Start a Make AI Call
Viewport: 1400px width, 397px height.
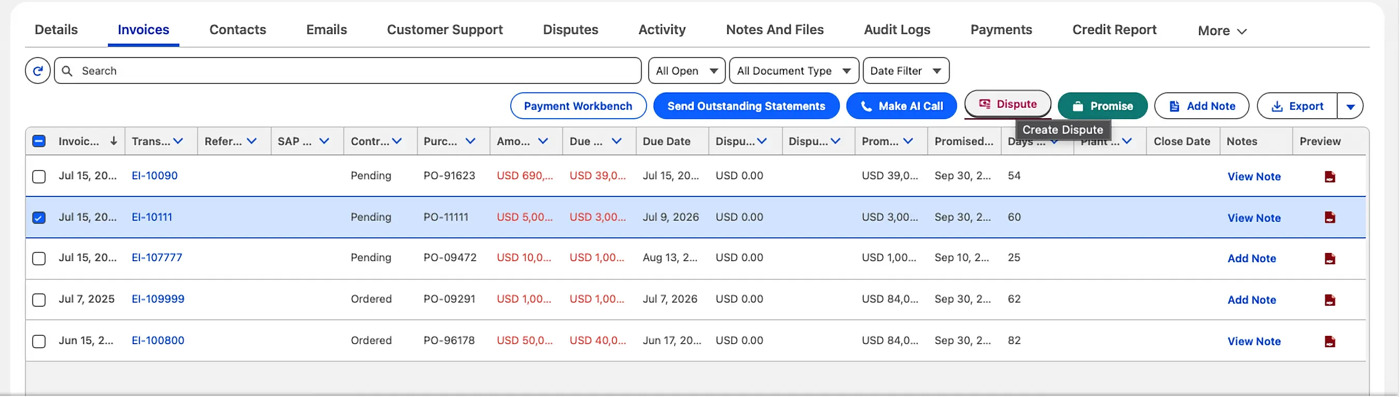pyautogui.click(x=901, y=106)
